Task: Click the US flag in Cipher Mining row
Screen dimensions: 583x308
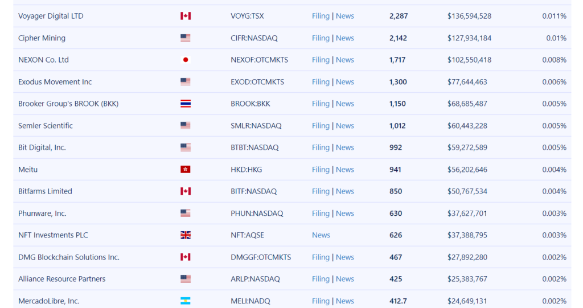Action: [x=186, y=38]
